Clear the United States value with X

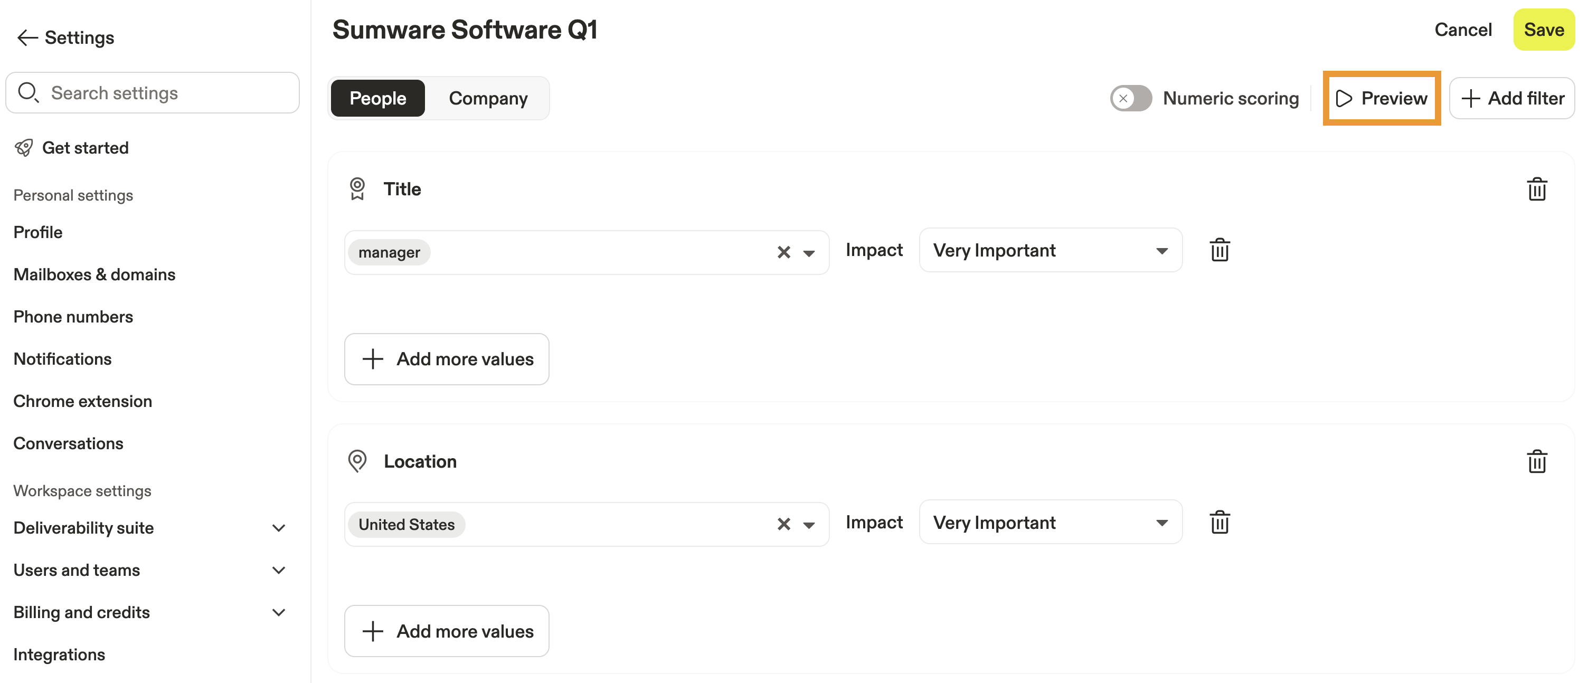coord(783,525)
